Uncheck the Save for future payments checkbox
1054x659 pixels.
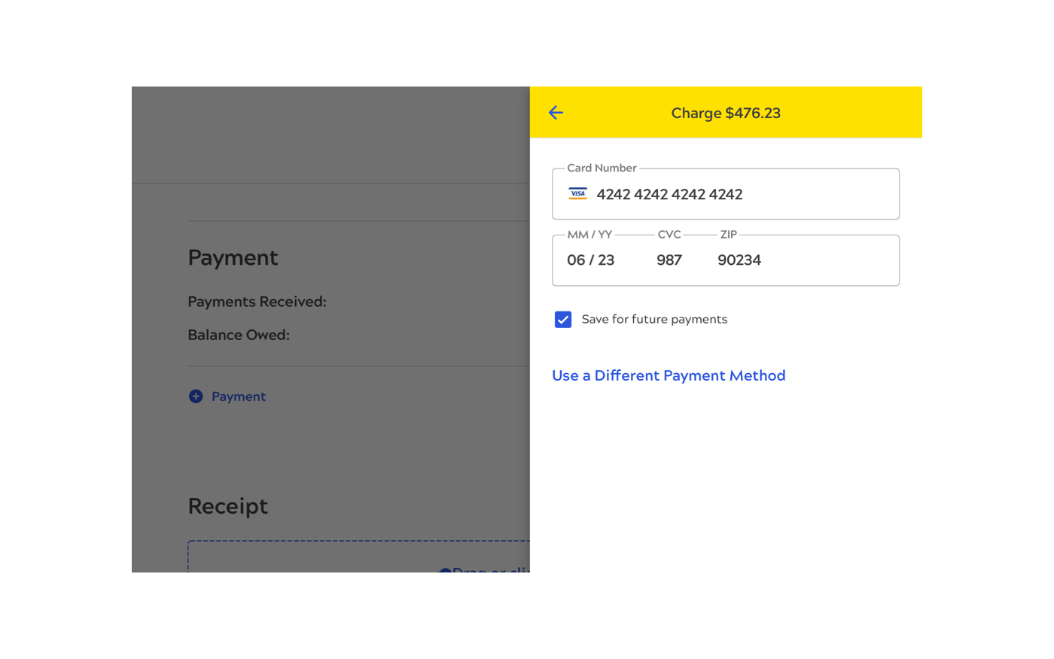[563, 320]
